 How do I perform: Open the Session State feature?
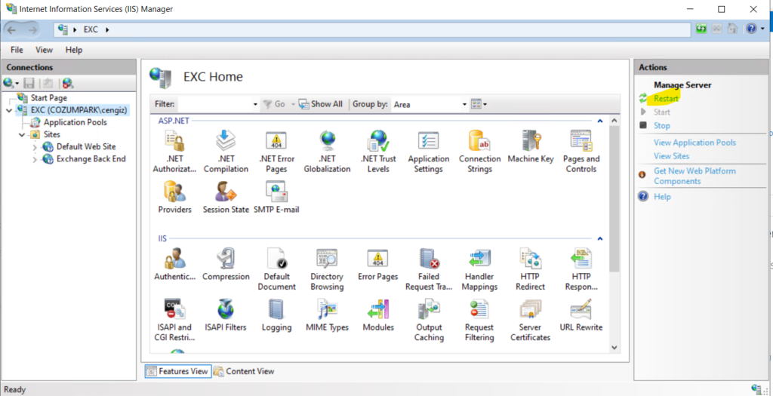pos(226,197)
